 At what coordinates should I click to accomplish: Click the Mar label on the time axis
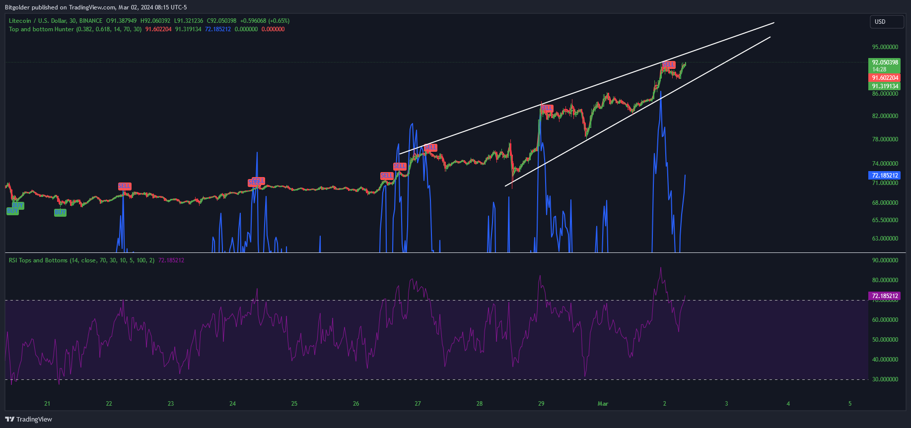pos(603,404)
